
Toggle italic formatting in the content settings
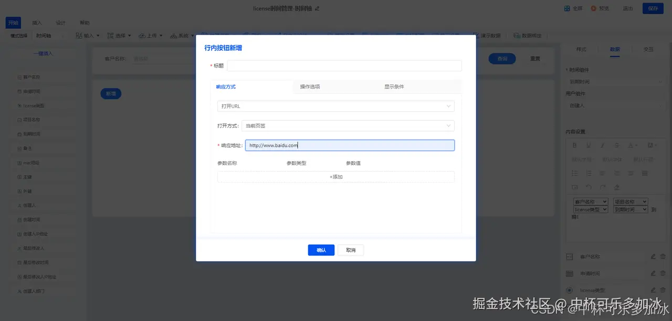[x=603, y=145]
